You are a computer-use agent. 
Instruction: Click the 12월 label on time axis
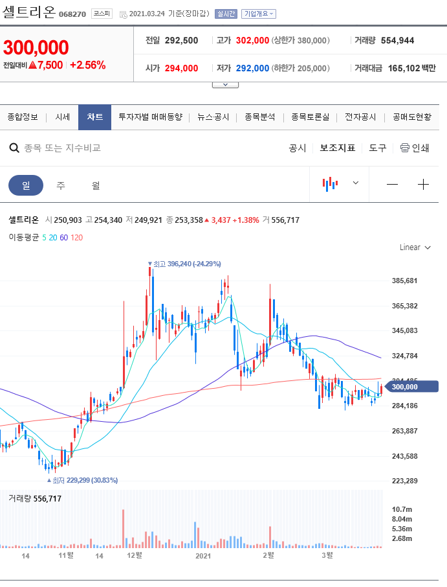point(135,555)
